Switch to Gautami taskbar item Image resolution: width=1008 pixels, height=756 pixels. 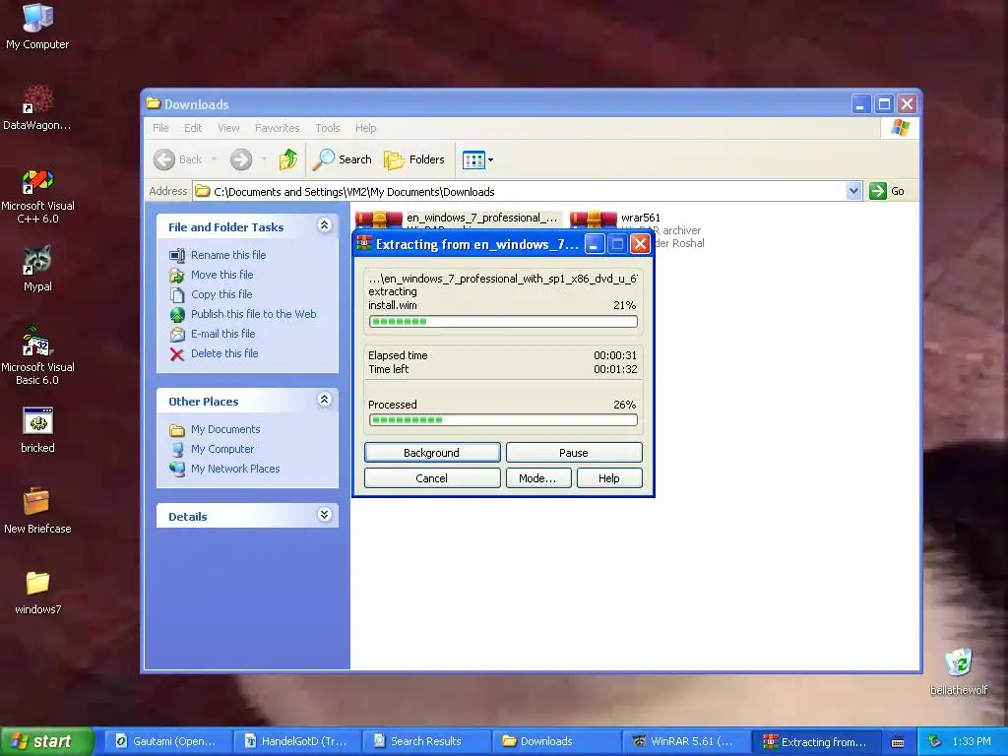(167, 741)
